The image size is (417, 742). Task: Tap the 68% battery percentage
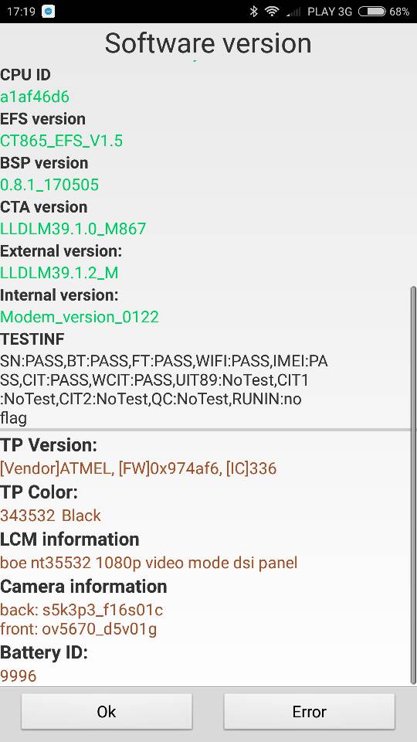coord(399,12)
